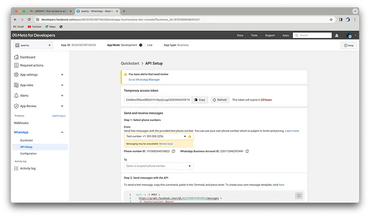
Task: Open message template 'here' link
Action: (282, 185)
